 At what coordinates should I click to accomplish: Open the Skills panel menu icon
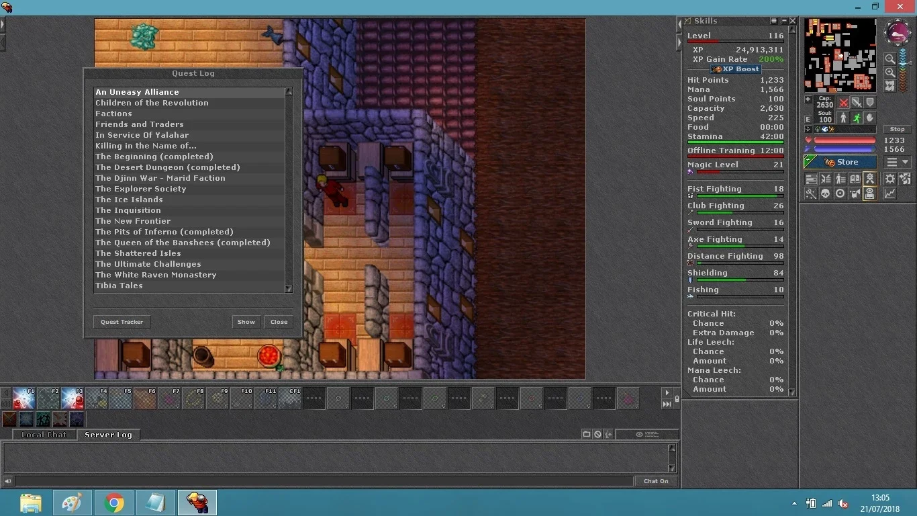773,21
